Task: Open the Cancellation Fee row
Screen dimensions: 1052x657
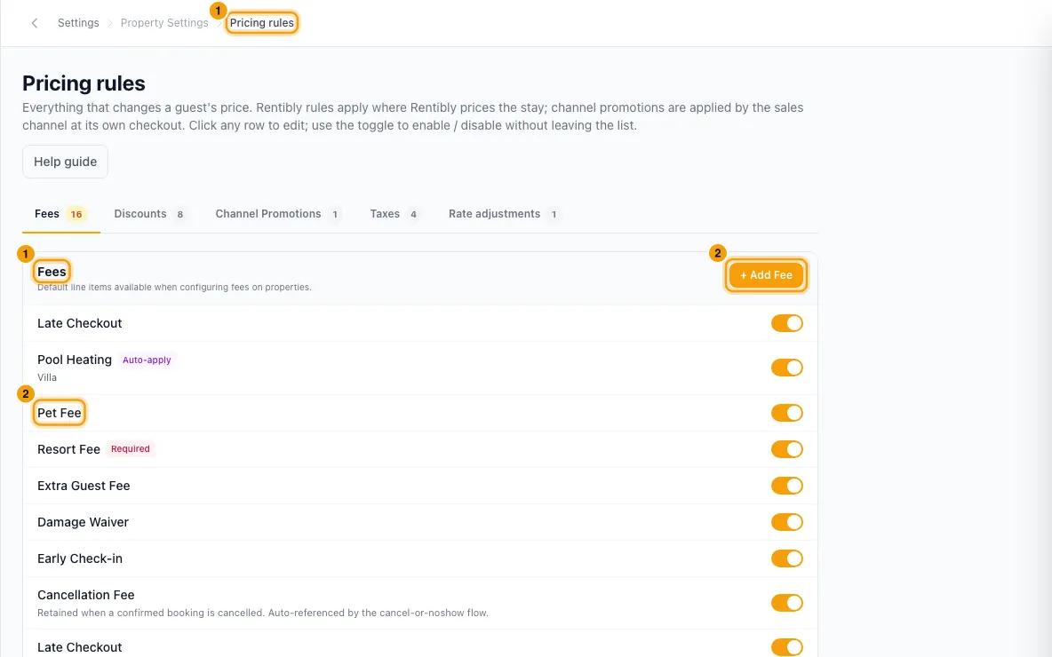Action: [420, 603]
